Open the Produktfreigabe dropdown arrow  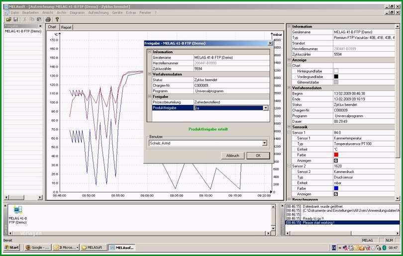(x=266, y=108)
